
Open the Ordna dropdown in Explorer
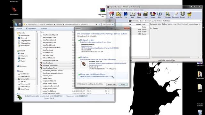19,28
